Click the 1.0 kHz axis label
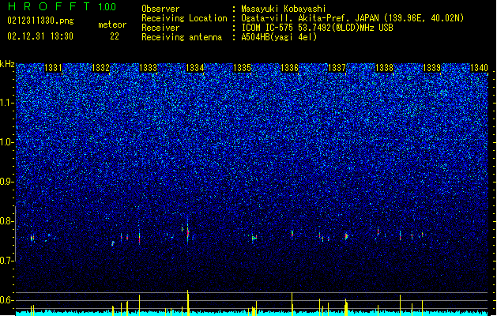497x316 pixels. click(x=7, y=142)
